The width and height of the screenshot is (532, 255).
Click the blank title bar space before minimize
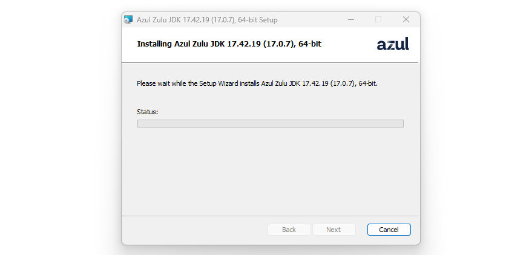click(x=310, y=20)
